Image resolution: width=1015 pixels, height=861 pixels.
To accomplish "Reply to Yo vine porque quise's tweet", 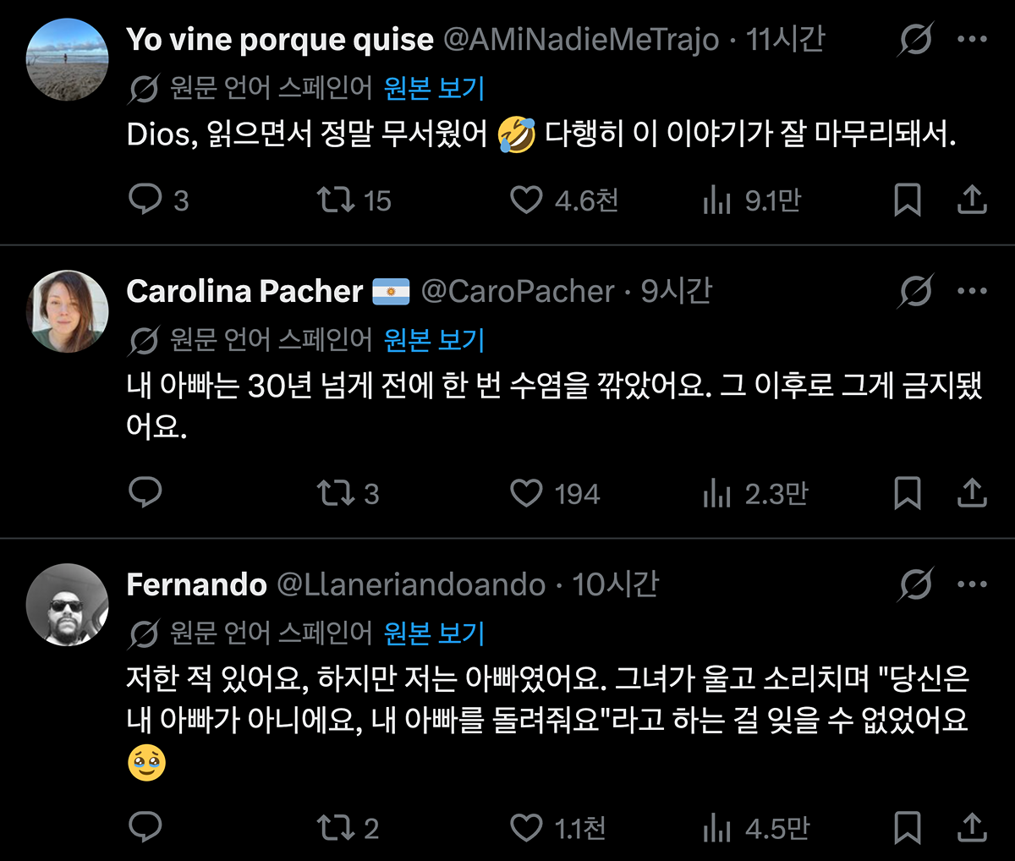I will (x=145, y=200).
